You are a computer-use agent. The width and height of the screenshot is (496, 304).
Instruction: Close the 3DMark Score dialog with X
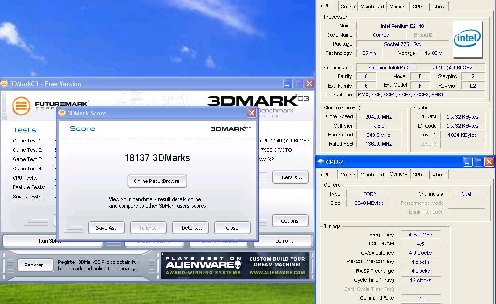click(x=251, y=113)
